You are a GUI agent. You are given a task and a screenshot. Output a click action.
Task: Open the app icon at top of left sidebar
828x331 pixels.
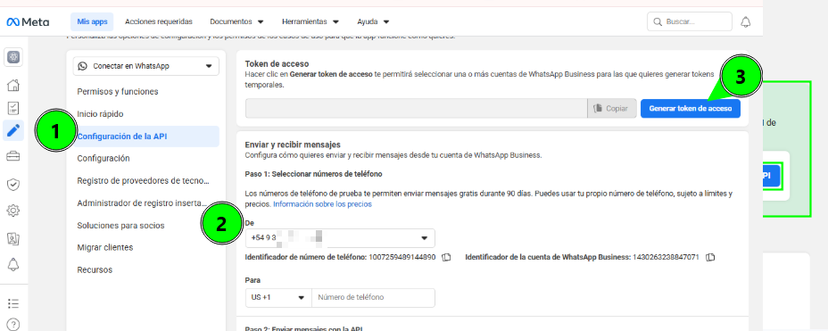coord(13,57)
